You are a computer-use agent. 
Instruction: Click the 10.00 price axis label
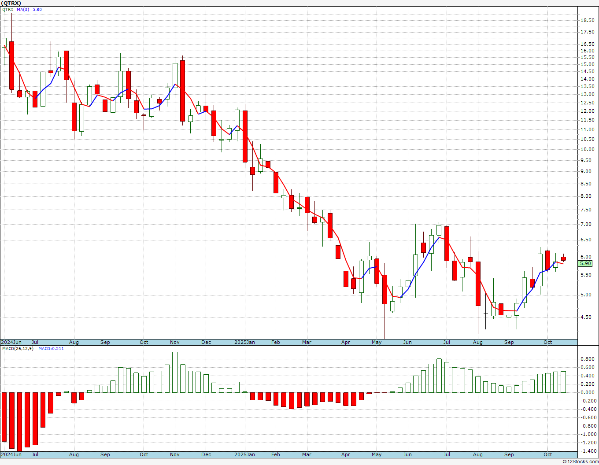click(x=588, y=149)
